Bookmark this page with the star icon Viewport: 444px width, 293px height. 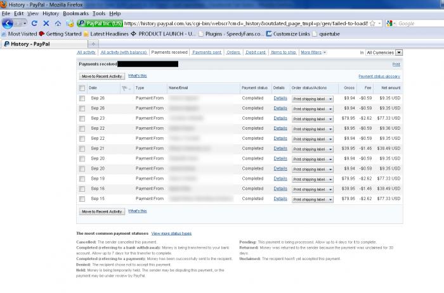pos(373,23)
